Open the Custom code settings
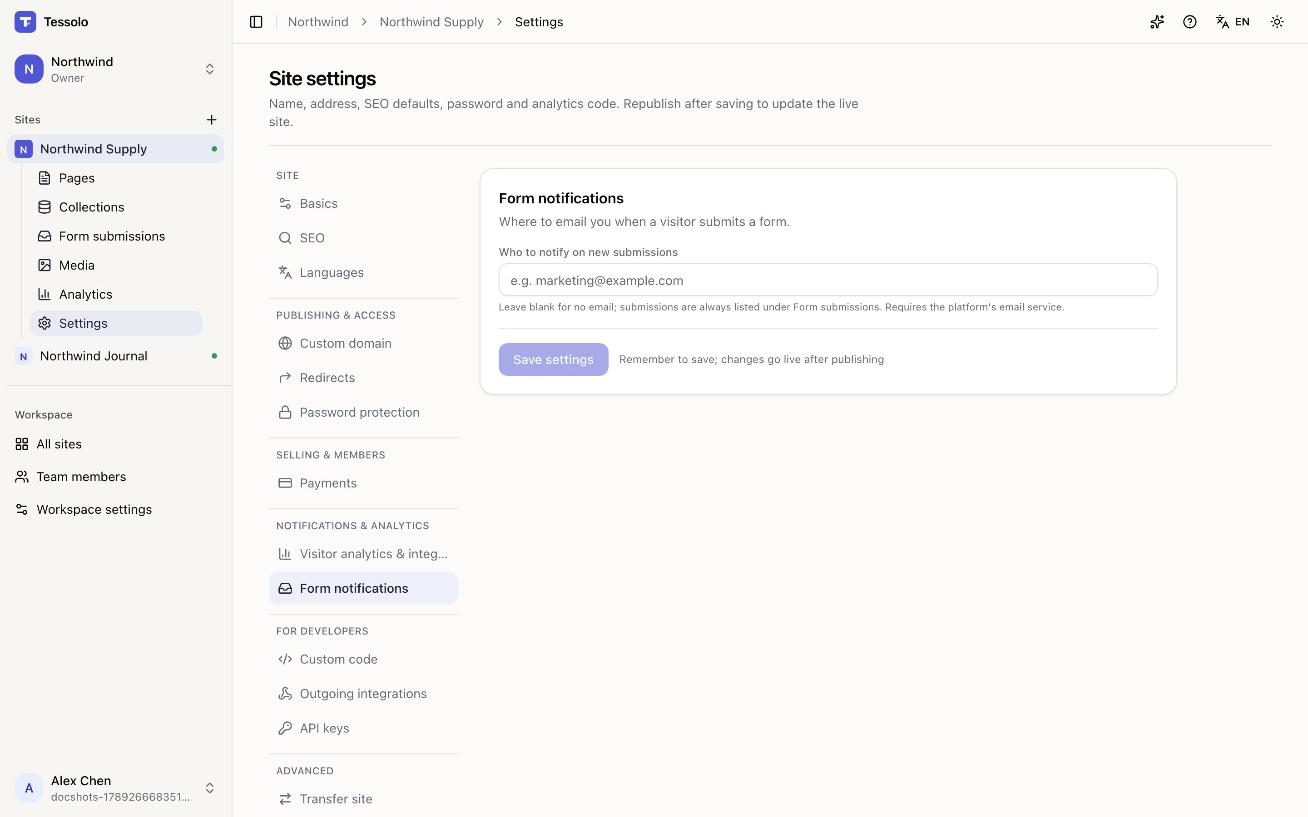This screenshot has width=1308, height=817. click(363, 660)
